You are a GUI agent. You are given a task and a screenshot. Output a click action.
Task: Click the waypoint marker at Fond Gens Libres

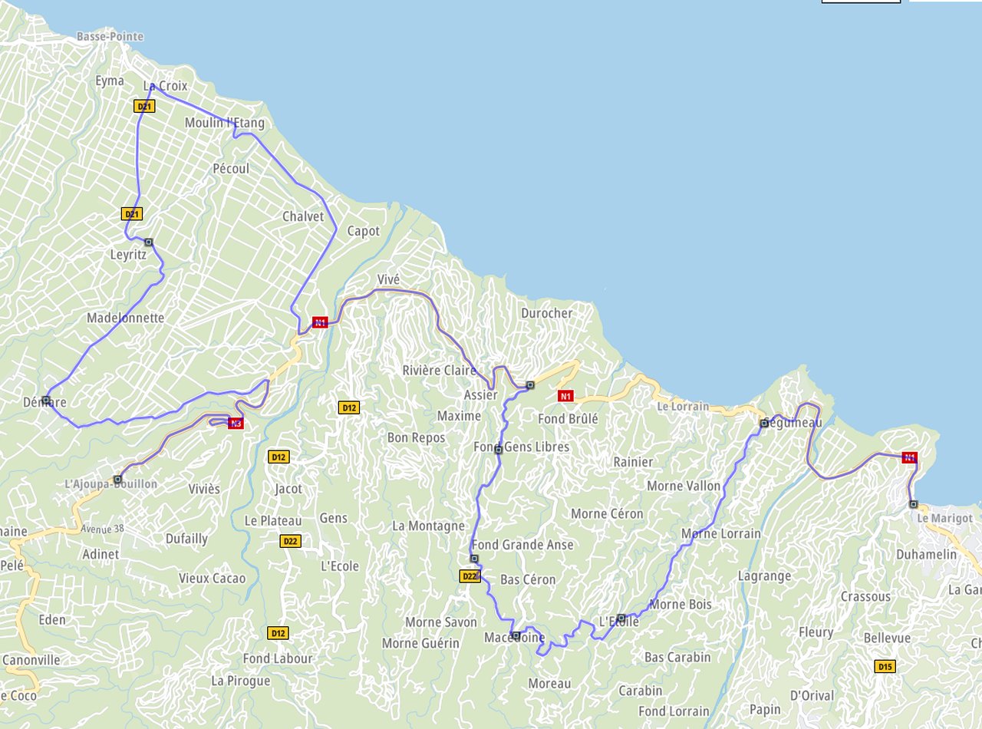pyautogui.click(x=498, y=450)
